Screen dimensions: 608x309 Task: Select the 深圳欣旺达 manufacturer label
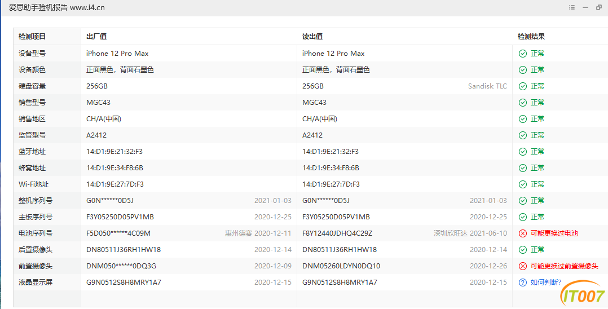point(451,233)
